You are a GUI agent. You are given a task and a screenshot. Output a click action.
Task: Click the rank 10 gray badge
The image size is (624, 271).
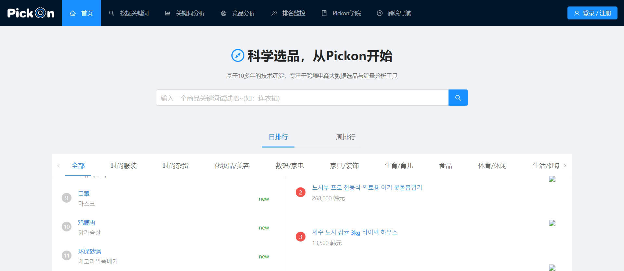point(67,227)
